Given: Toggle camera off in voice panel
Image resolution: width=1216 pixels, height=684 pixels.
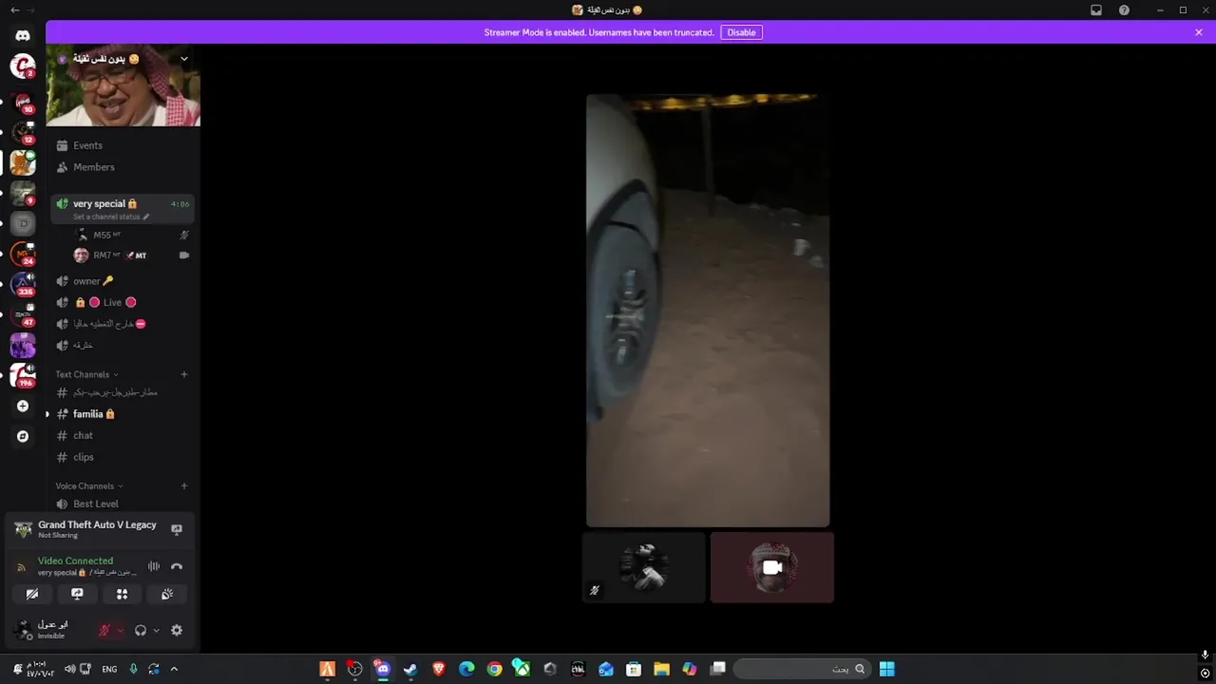Looking at the screenshot, I should tap(32, 594).
